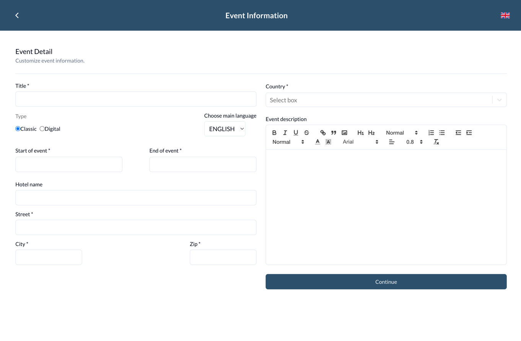The height and width of the screenshot is (341, 521).
Task: Open the text color picker
Action: point(317,142)
